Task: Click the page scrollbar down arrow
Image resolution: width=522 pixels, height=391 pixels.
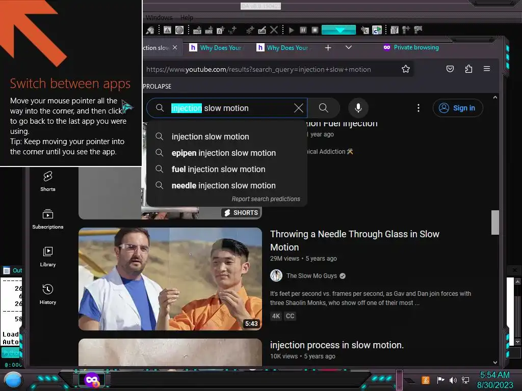Action: click(495, 362)
